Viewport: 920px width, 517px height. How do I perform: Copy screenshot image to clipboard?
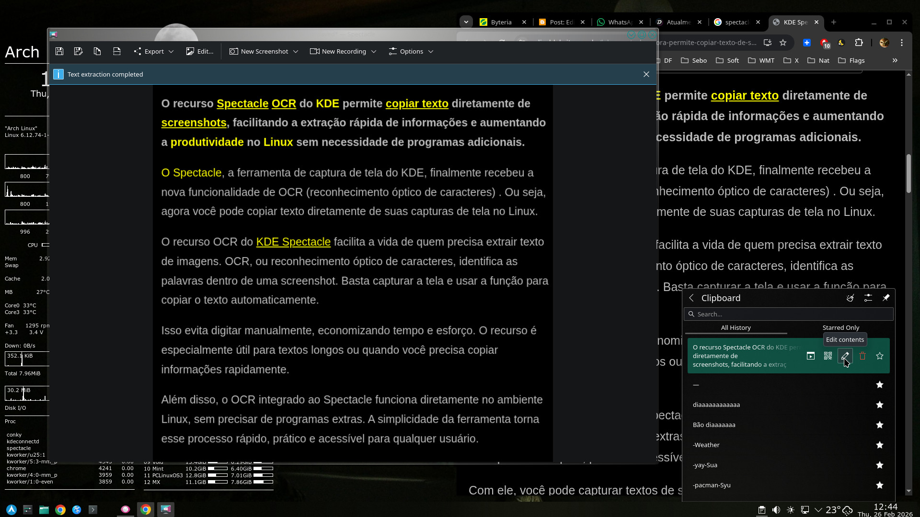(97, 51)
